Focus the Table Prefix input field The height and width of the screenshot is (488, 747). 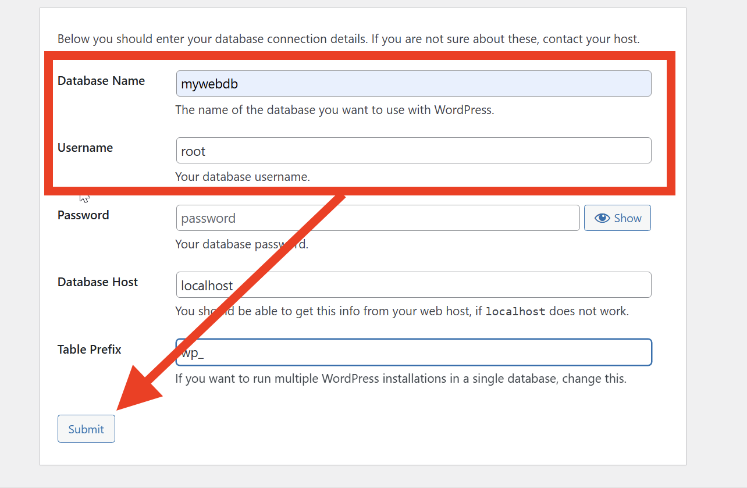point(413,352)
